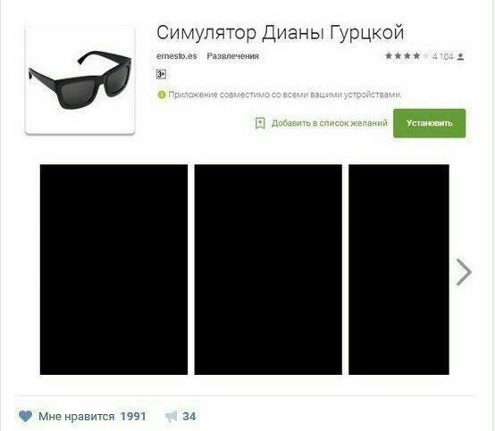This screenshot has height=431, width=495.
Task: Click the wishlist bookmark icon
Action: (x=260, y=123)
